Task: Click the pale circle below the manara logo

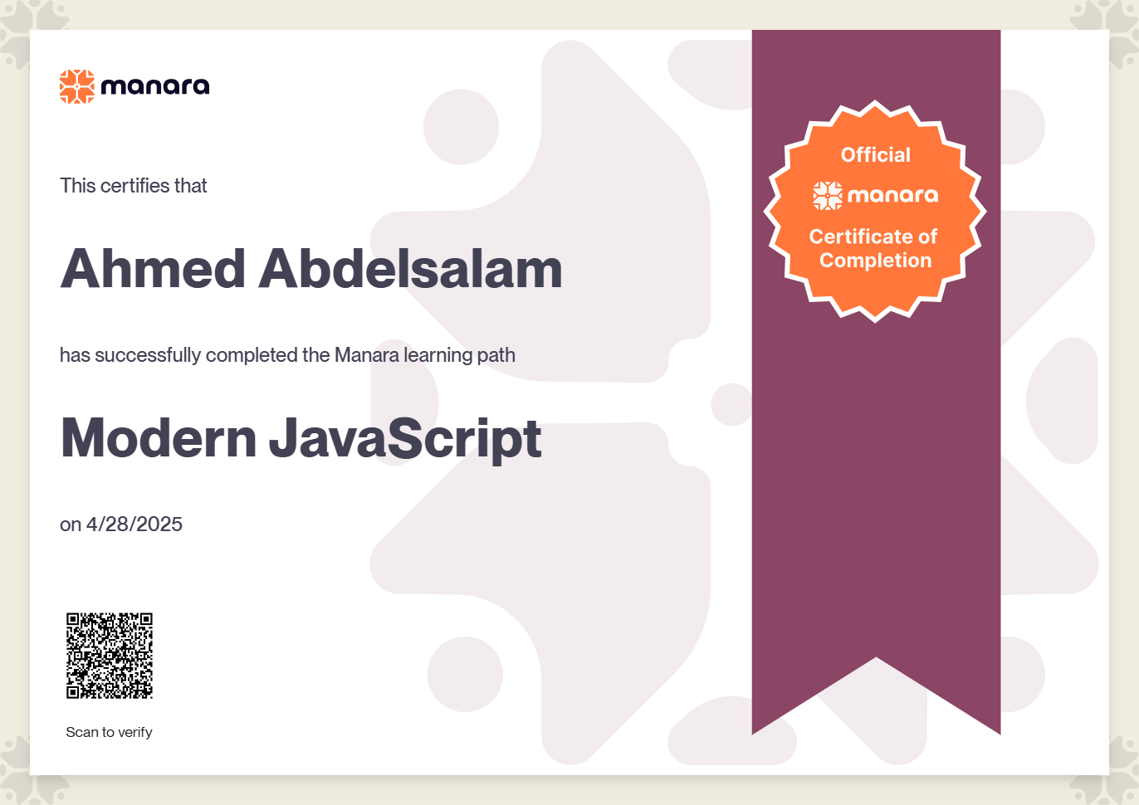Action: click(461, 128)
